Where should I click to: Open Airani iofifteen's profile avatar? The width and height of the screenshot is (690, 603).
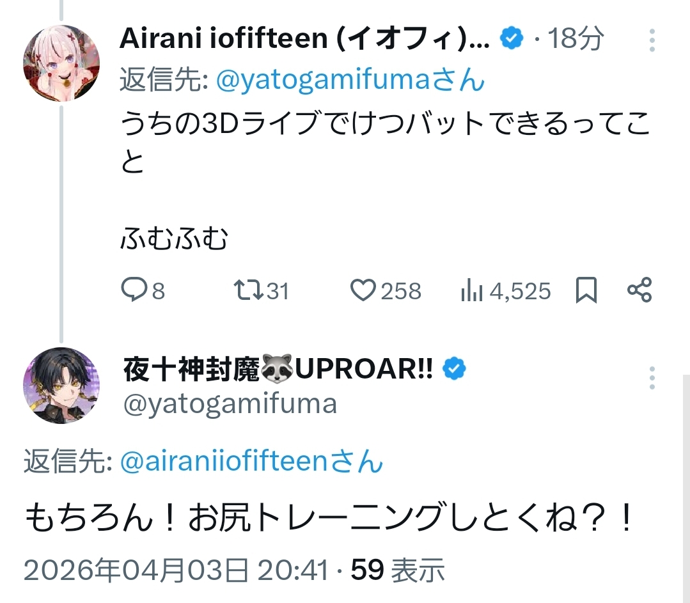[x=61, y=63]
